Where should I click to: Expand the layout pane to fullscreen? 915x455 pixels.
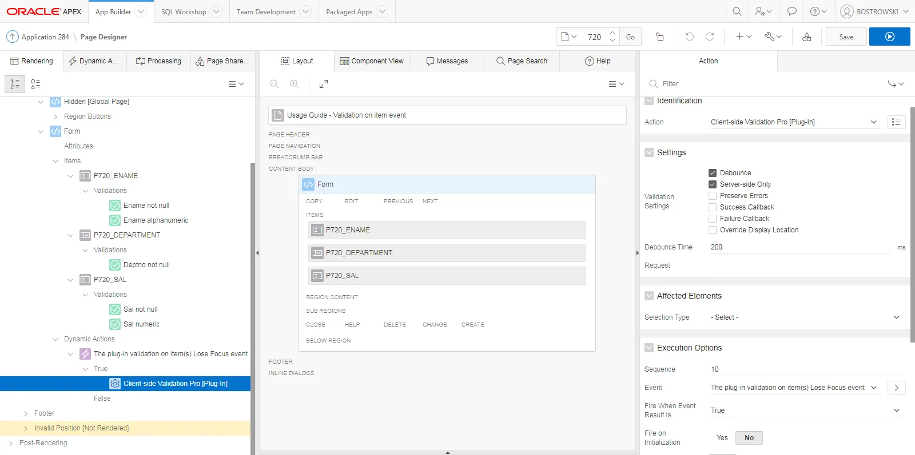click(x=324, y=84)
